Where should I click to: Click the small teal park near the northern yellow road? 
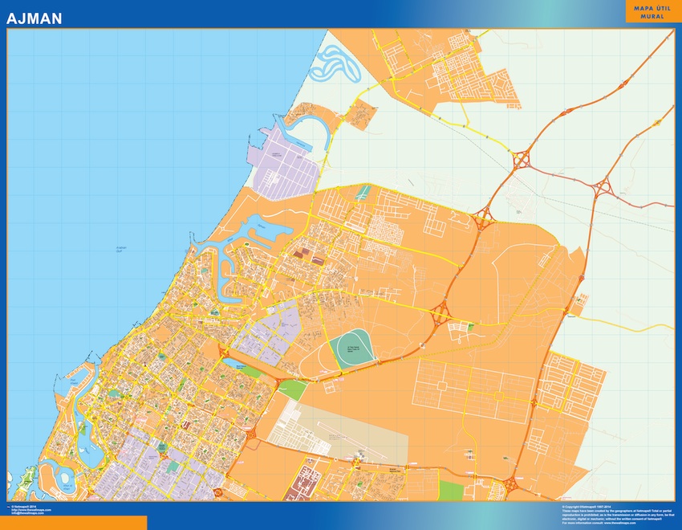(365, 193)
